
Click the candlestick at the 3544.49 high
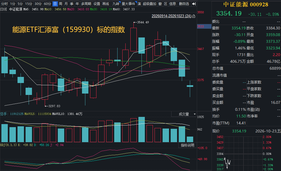[133, 39]
